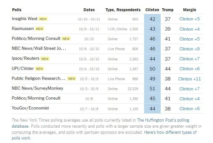
Task: Select the Insights West poll name
Action: (25, 19)
